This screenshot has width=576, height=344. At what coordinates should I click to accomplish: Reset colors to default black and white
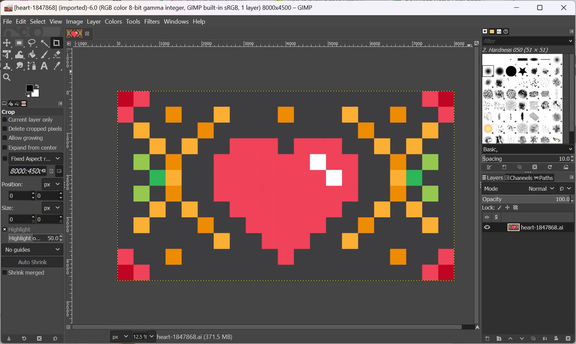pyautogui.click(x=27, y=95)
